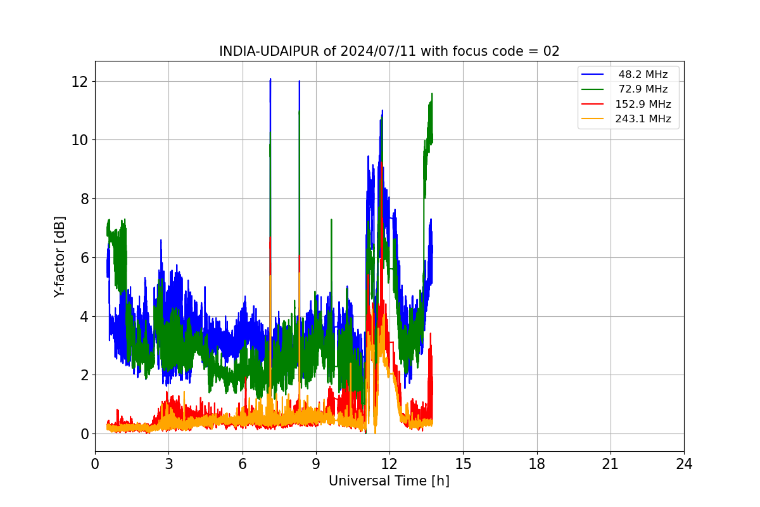Click the 'Universal Time [h]' axis label
Screen dimensions: 760x507
pos(389,481)
